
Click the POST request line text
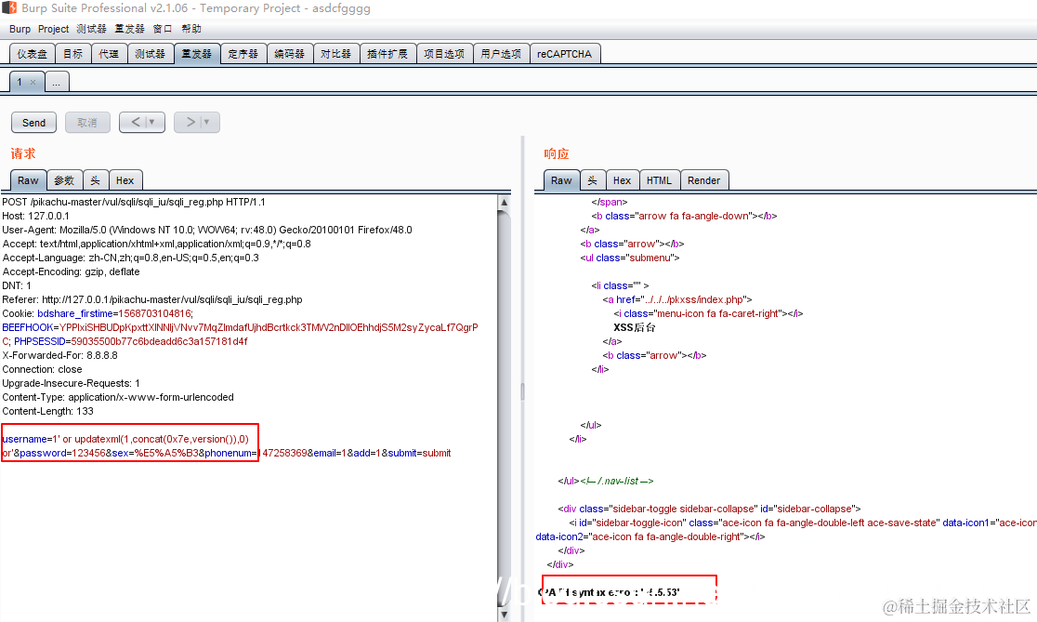click(134, 202)
